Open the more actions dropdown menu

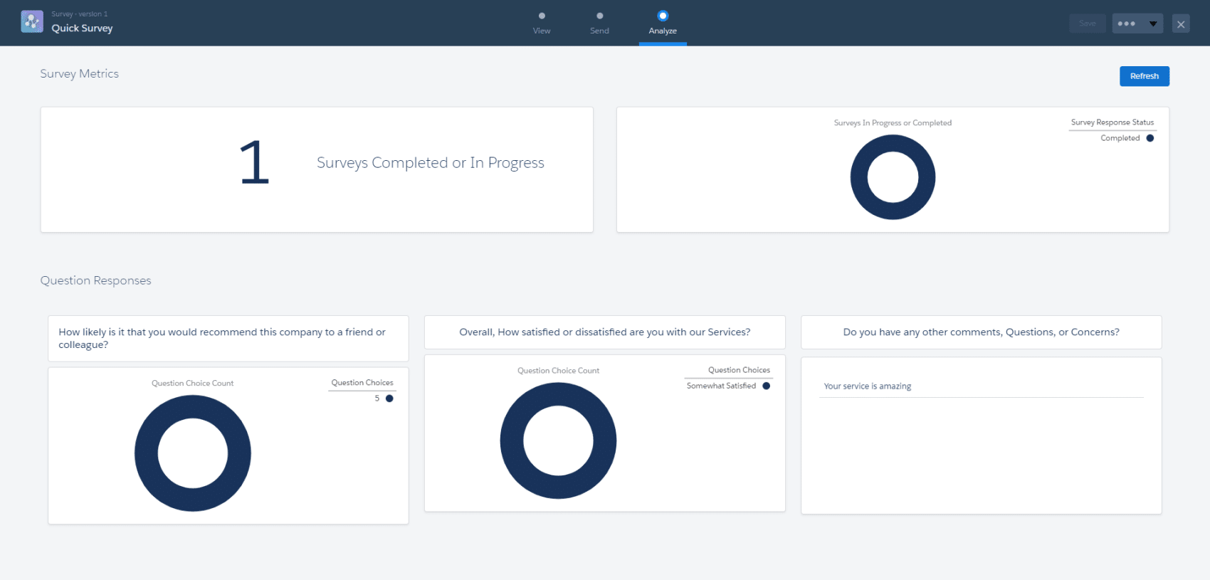[1137, 23]
